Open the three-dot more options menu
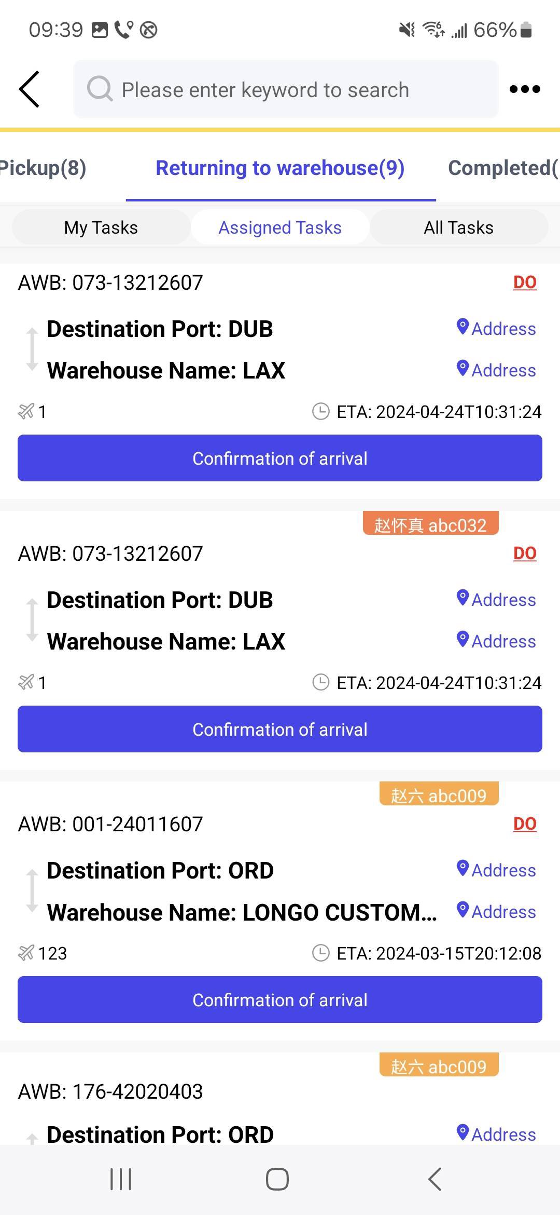The image size is (560, 1215). tap(525, 89)
